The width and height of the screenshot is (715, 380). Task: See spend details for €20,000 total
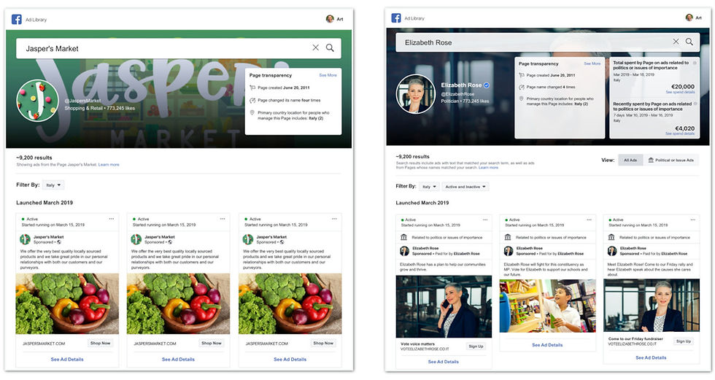[x=680, y=92]
